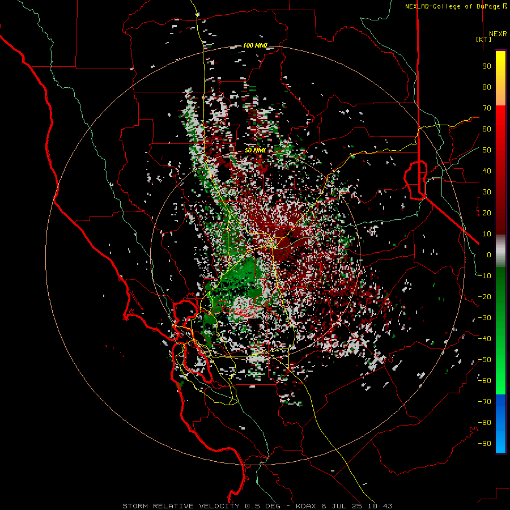Click the -70 value on the velocity scale
Screen dimensions: 510x510
(484, 402)
